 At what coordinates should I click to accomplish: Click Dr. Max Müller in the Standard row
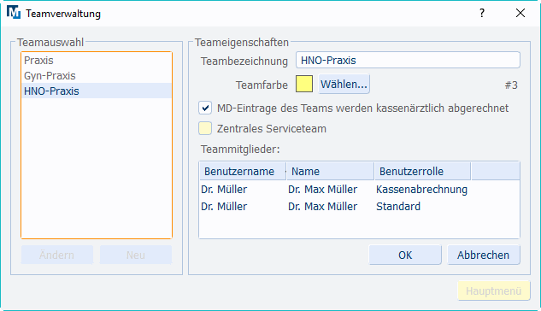pyautogui.click(x=322, y=206)
